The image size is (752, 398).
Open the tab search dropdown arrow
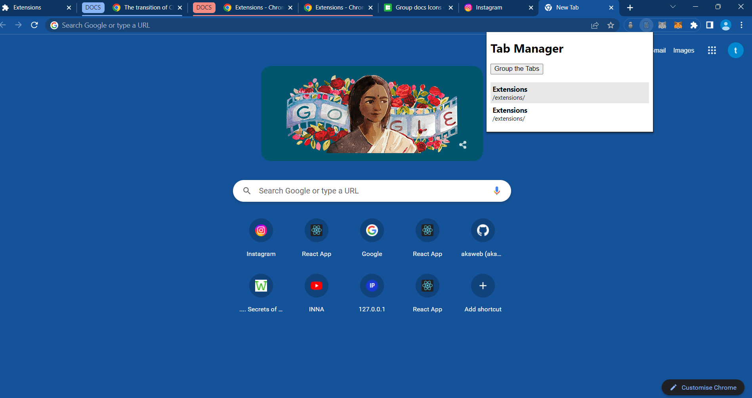pyautogui.click(x=673, y=7)
